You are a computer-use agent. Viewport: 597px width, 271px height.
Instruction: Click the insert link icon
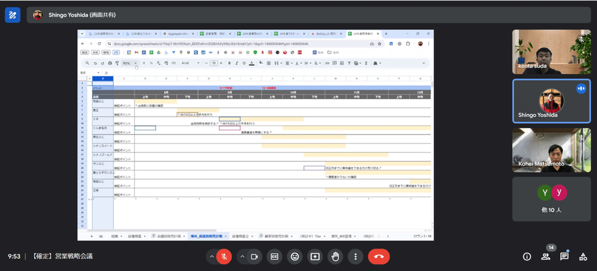pos(327,63)
